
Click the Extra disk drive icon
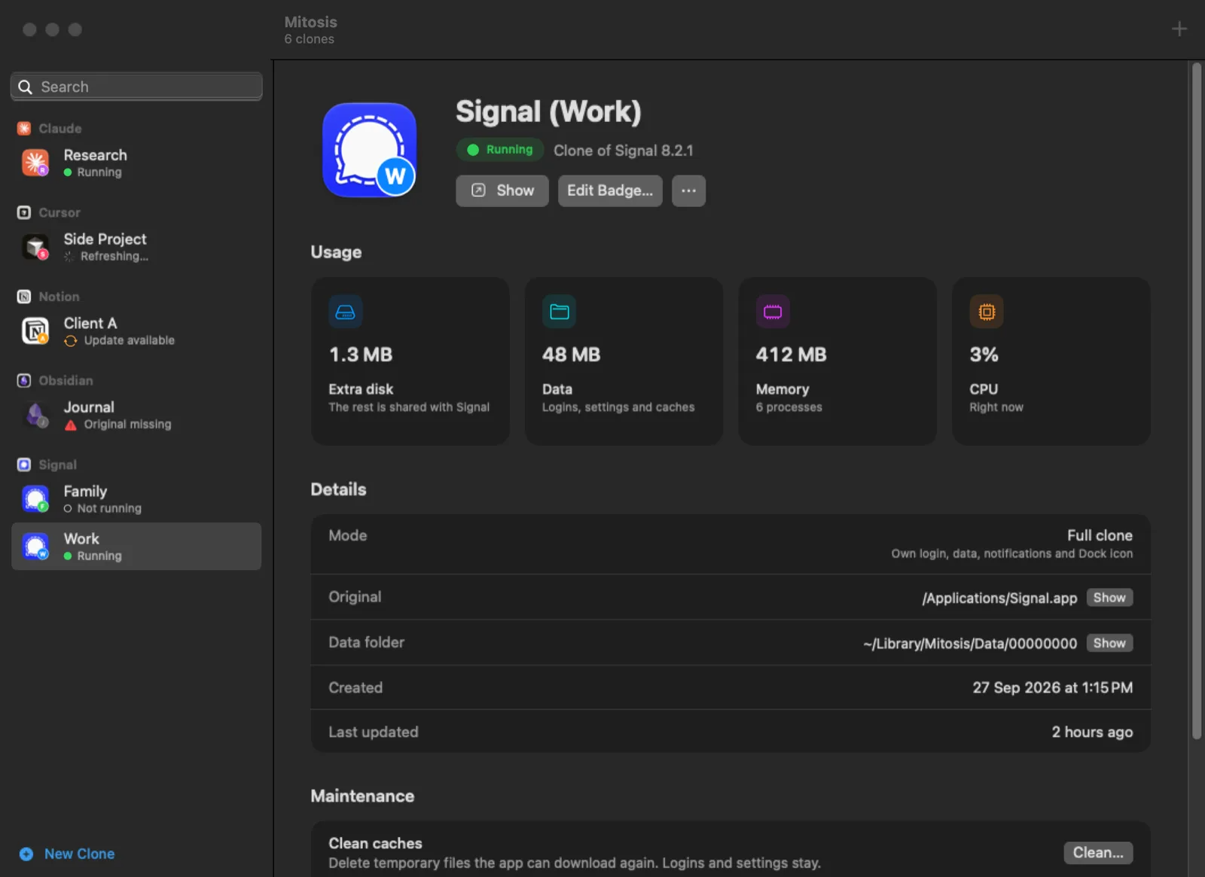(x=346, y=312)
